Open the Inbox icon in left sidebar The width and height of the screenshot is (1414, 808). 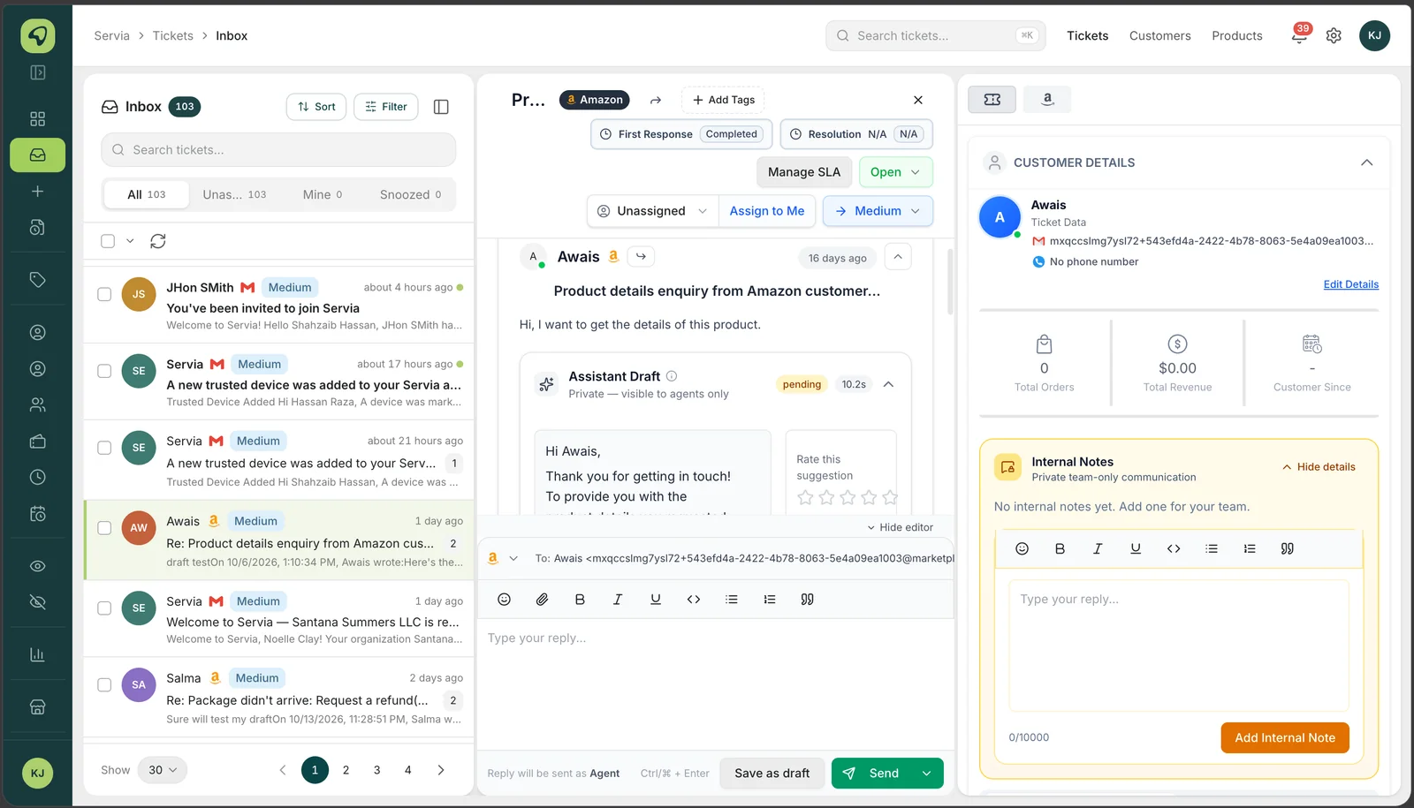click(x=37, y=155)
